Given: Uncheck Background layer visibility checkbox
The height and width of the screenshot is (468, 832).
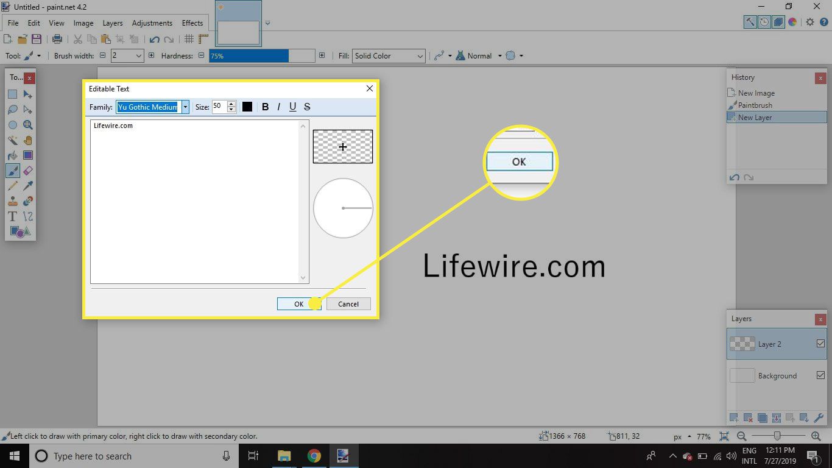Looking at the screenshot, I should pos(820,375).
